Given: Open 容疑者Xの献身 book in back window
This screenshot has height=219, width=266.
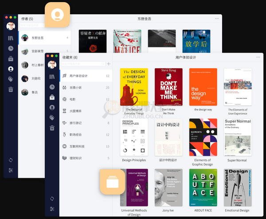Looking at the screenshot, I should click(93, 41).
